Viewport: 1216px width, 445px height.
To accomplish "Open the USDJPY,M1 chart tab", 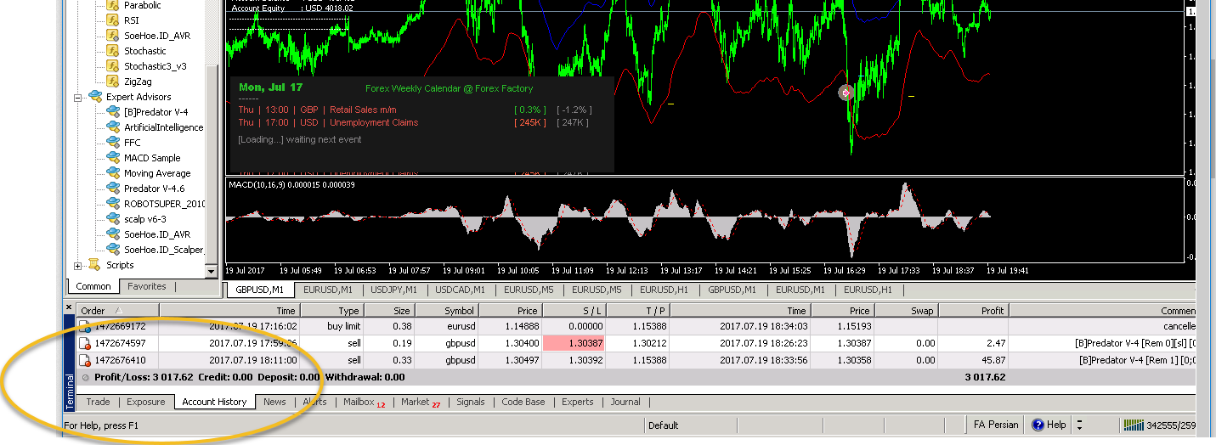I will tap(392, 290).
